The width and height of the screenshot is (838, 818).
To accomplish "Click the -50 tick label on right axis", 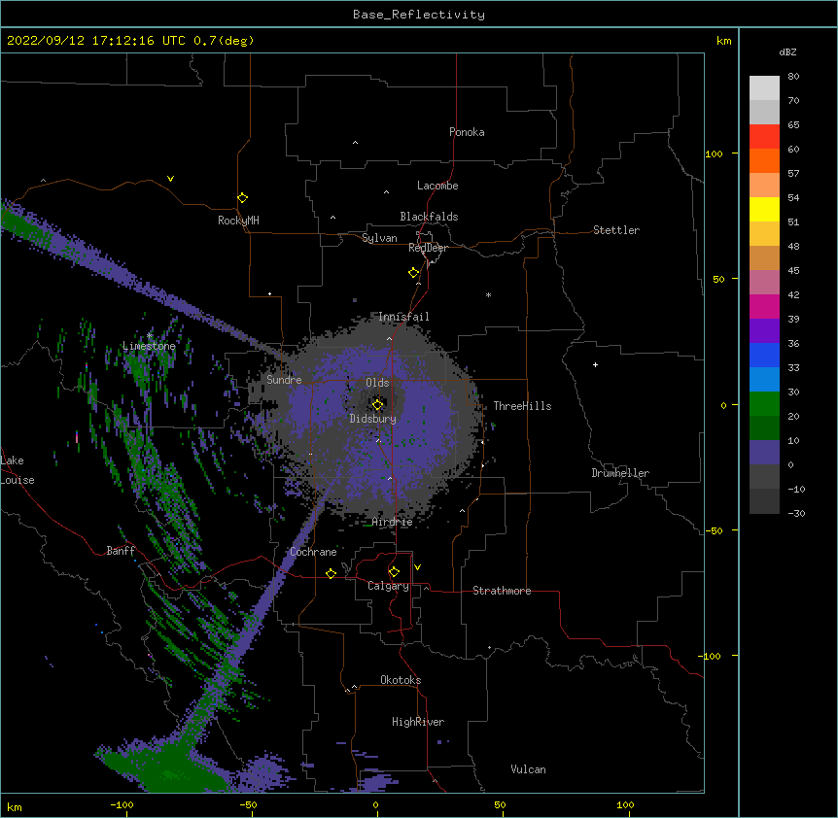I will (714, 530).
